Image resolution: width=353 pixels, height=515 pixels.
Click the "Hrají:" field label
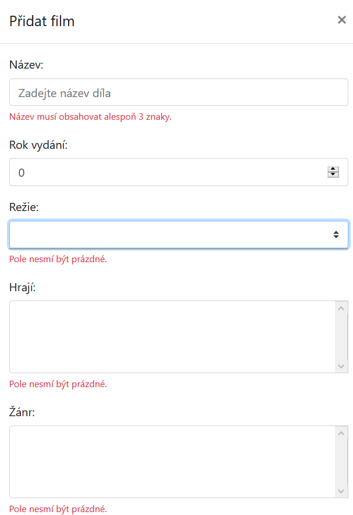pyautogui.click(x=23, y=287)
